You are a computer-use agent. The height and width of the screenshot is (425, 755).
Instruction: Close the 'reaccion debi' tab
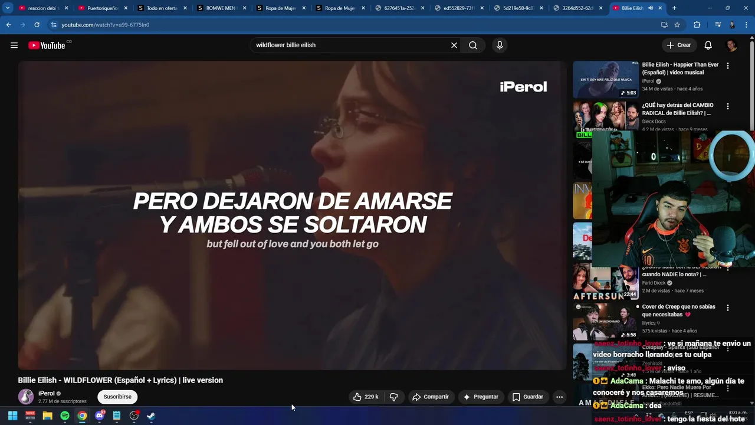66,8
